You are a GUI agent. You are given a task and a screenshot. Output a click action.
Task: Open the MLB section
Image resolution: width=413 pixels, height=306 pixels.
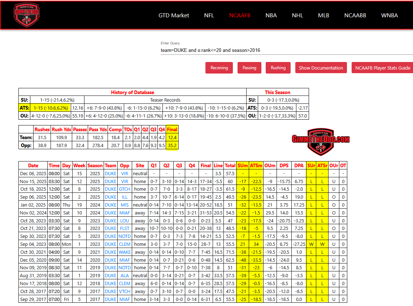323,15
